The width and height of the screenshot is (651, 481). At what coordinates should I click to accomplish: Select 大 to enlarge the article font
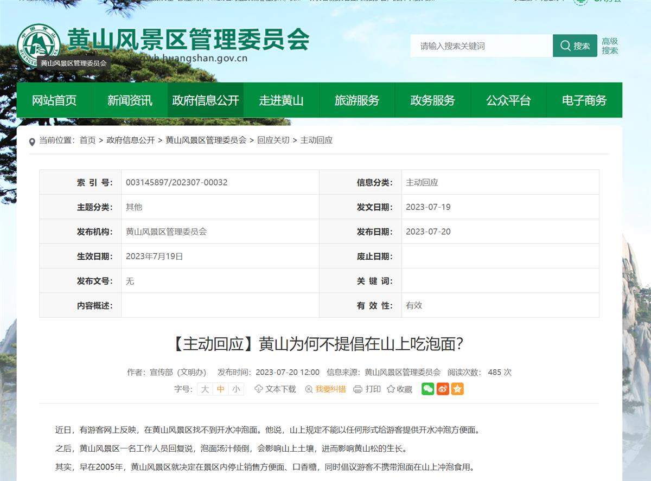point(205,389)
